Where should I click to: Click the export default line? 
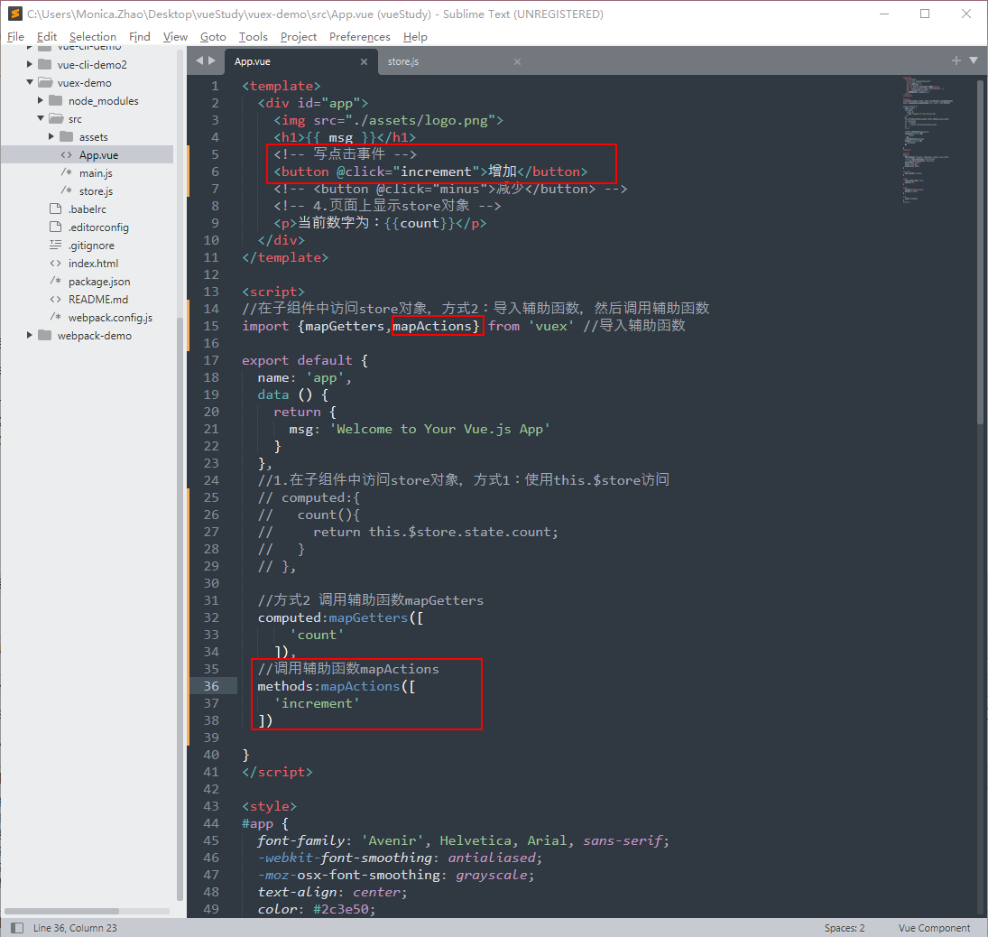click(x=305, y=360)
